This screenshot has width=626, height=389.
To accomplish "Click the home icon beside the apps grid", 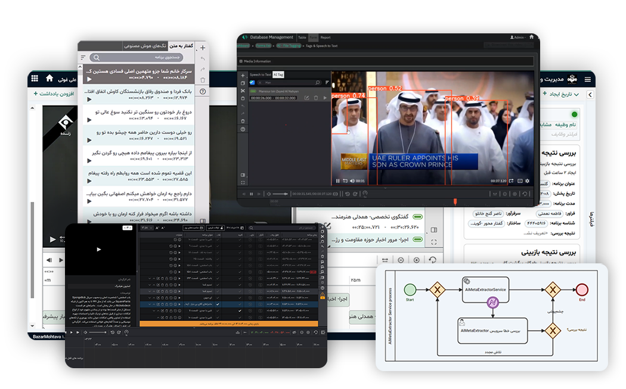I will click(x=49, y=78).
